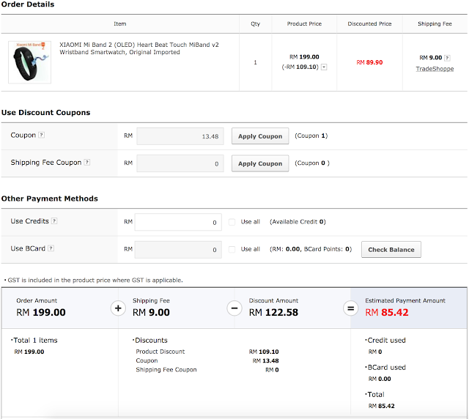Open the Xiaomi Mi Band 2 product title
Screen dimensions: 469x419
tap(139, 48)
